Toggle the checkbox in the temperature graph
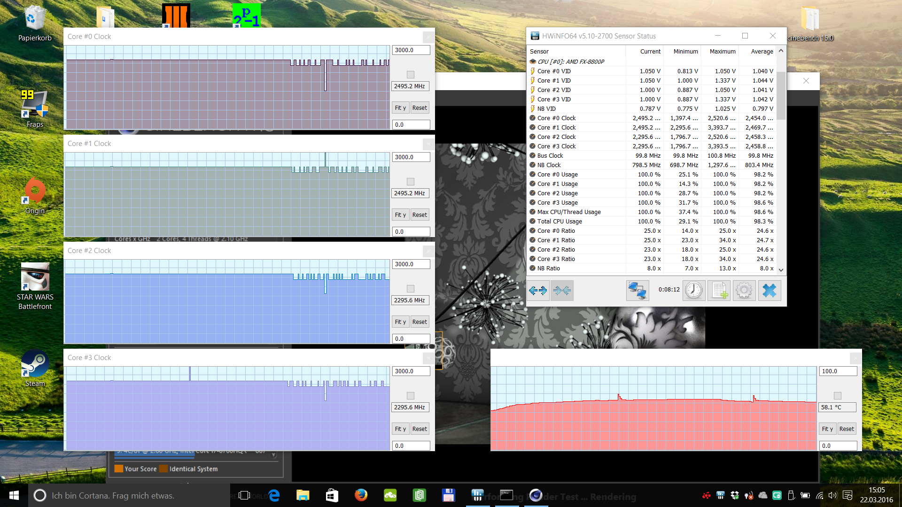This screenshot has width=902, height=507. 838,396
